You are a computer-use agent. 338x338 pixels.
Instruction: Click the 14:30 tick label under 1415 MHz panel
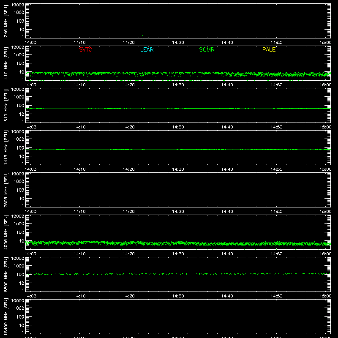pyautogui.click(x=178, y=169)
